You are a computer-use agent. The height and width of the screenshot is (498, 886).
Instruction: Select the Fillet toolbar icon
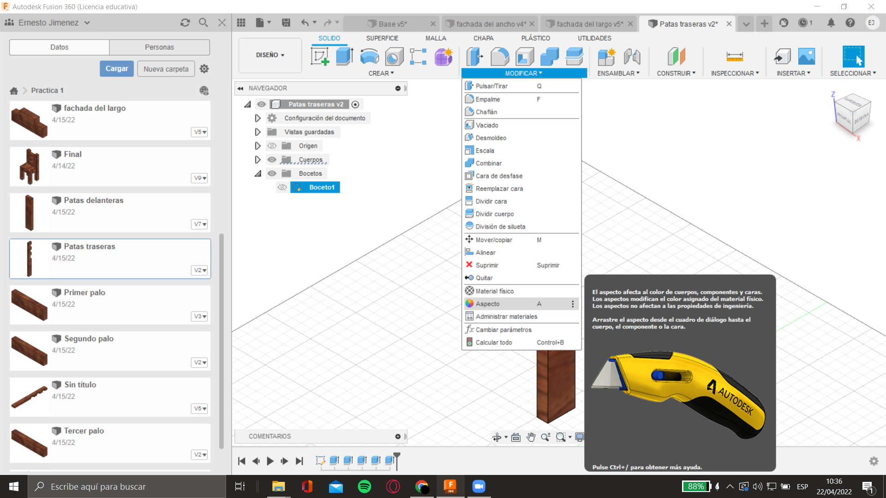coord(500,57)
